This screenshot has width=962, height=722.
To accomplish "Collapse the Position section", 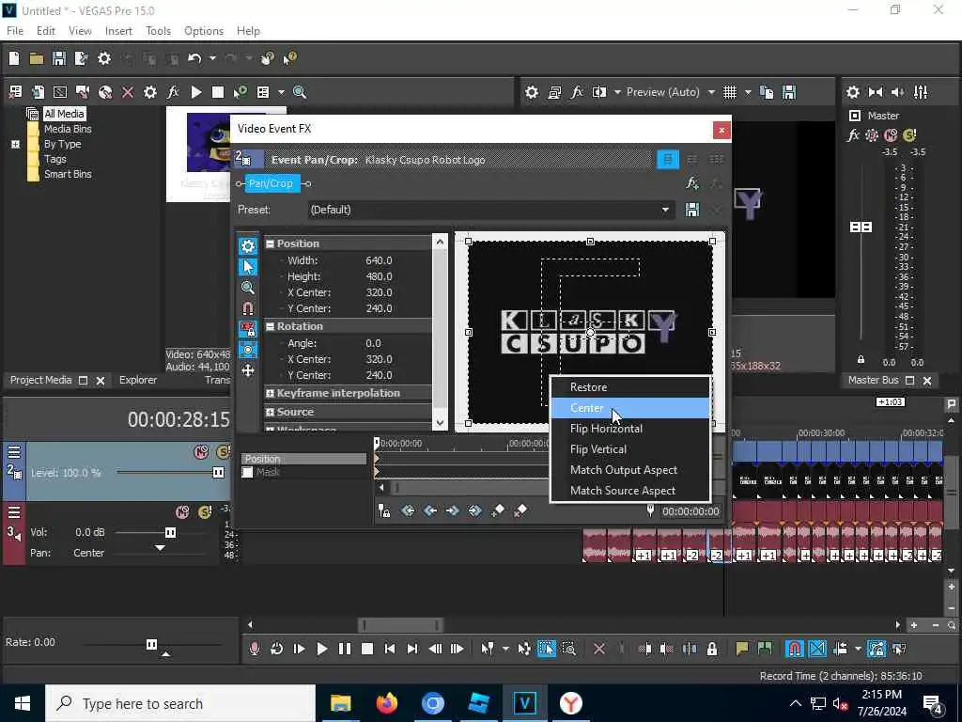I will 270,243.
